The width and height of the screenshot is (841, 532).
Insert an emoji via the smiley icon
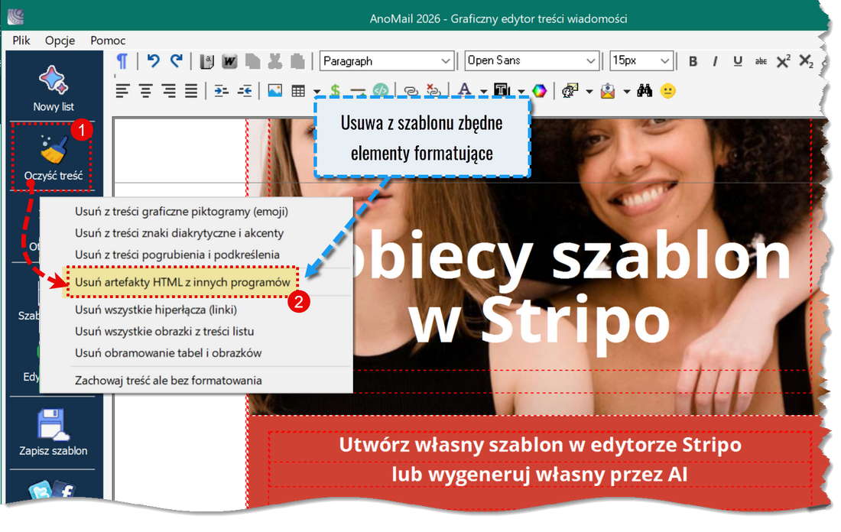pyautogui.click(x=667, y=91)
